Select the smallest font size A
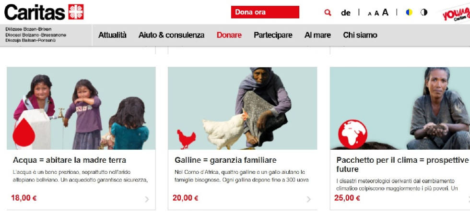Image resolution: width=470 pixels, height=216 pixels. pos(370,13)
